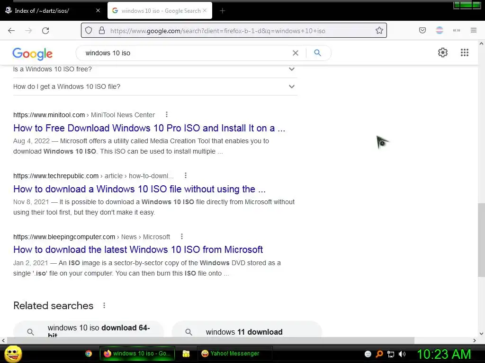Open options for the minitool.com result
Viewport: 485px width, 363px height.
click(167, 114)
